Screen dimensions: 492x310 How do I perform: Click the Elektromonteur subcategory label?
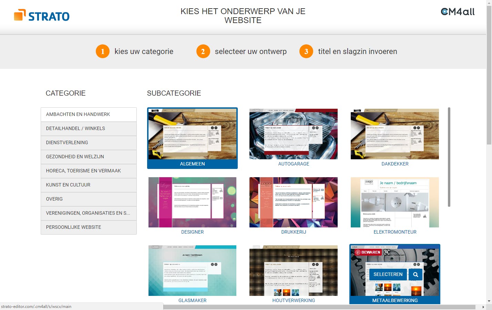(395, 232)
